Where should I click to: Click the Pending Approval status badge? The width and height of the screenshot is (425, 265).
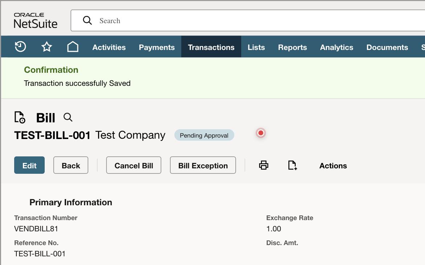(x=204, y=135)
